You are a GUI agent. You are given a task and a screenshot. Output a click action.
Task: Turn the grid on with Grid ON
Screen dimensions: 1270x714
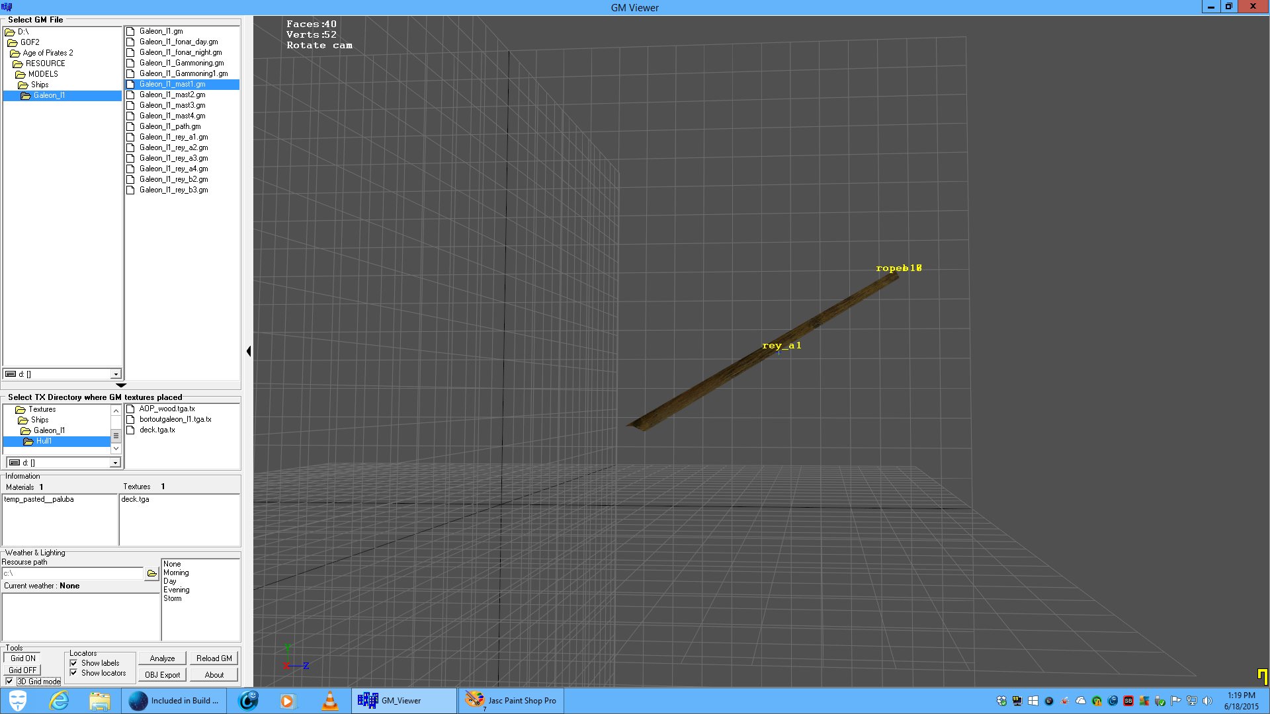click(23, 658)
